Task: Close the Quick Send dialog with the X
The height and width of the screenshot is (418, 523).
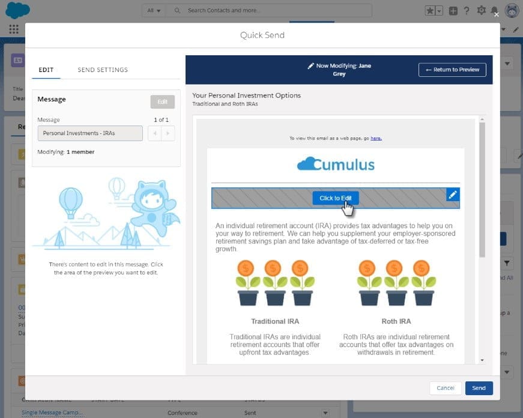Action: (496, 14)
